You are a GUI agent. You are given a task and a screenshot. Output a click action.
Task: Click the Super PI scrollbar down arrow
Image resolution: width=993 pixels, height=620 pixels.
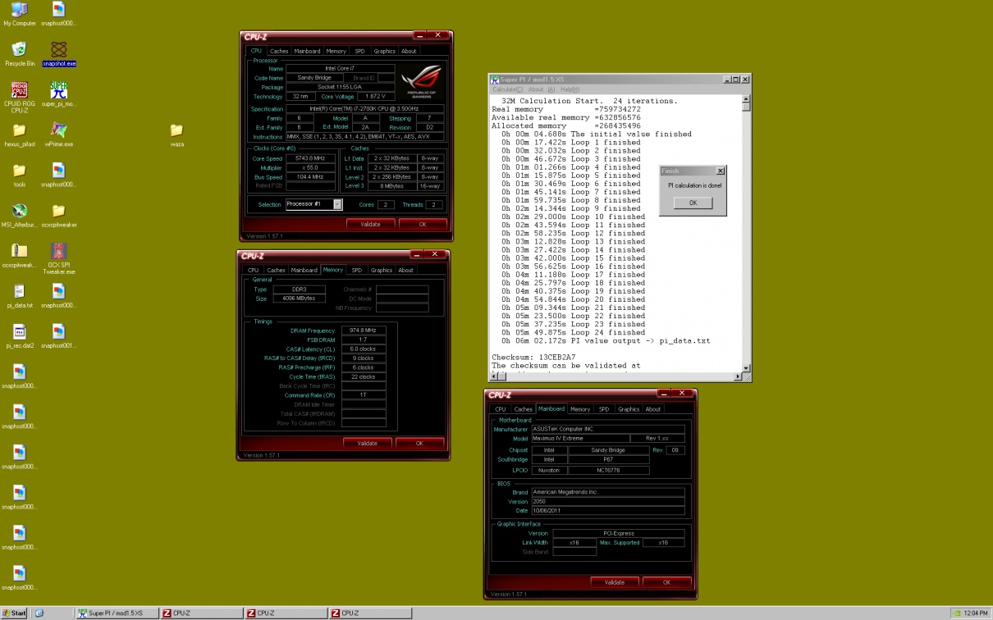click(x=746, y=368)
